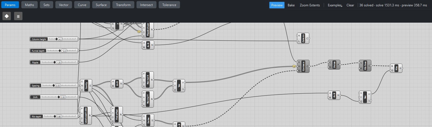
Task: Open the Curve tab
Action: (x=82, y=5)
